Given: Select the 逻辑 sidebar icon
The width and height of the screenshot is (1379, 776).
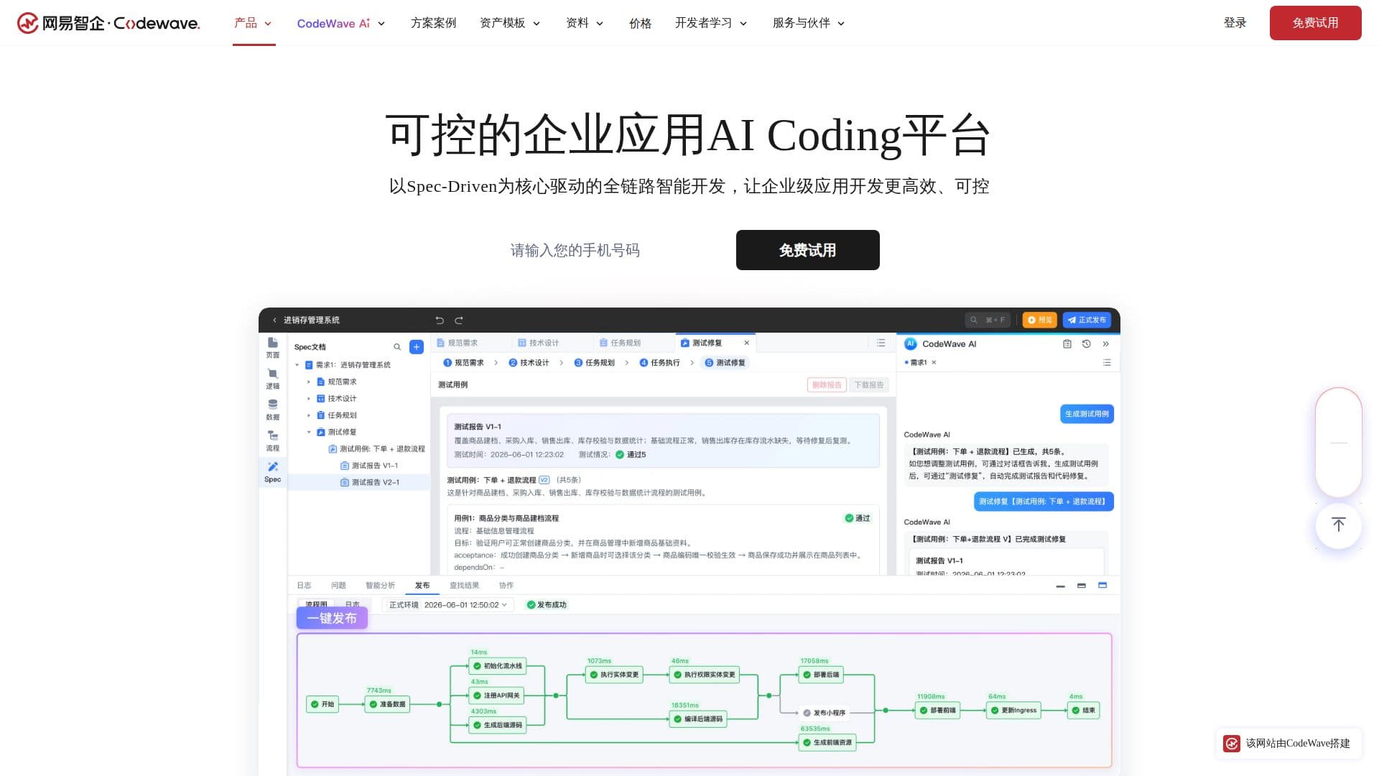Looking at the screenshot, I should [x=273, y=379].
